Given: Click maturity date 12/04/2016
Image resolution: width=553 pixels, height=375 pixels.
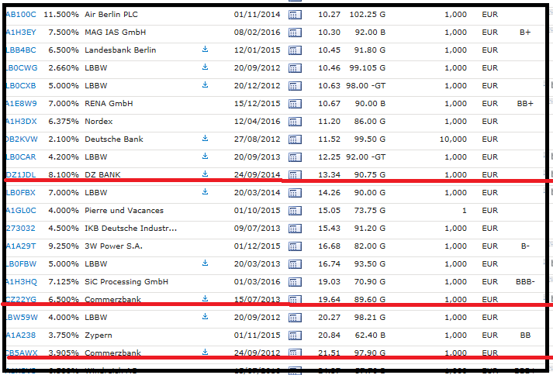Looking at the screenshot, I should (257, 122).
